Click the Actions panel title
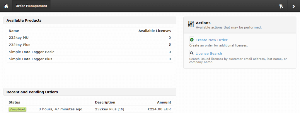 coord(203,23)
